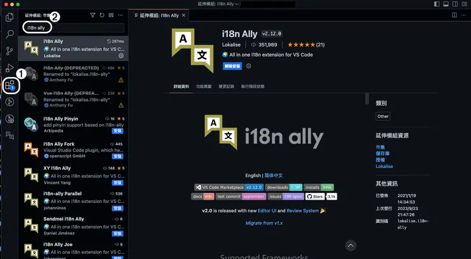Select i18n Ally by Lokalise in list
The height and width of the screenshot is (259, 471).
[x=73, y=48]
